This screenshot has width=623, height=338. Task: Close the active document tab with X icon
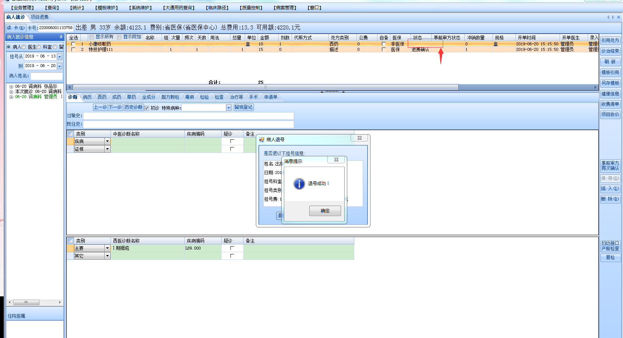click(x=619, y=17)
